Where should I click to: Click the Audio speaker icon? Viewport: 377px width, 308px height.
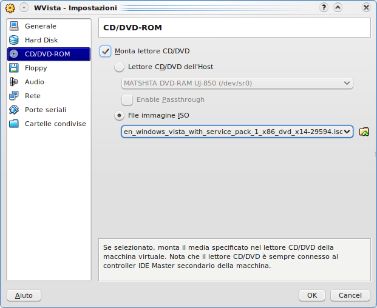coord(14,82)
